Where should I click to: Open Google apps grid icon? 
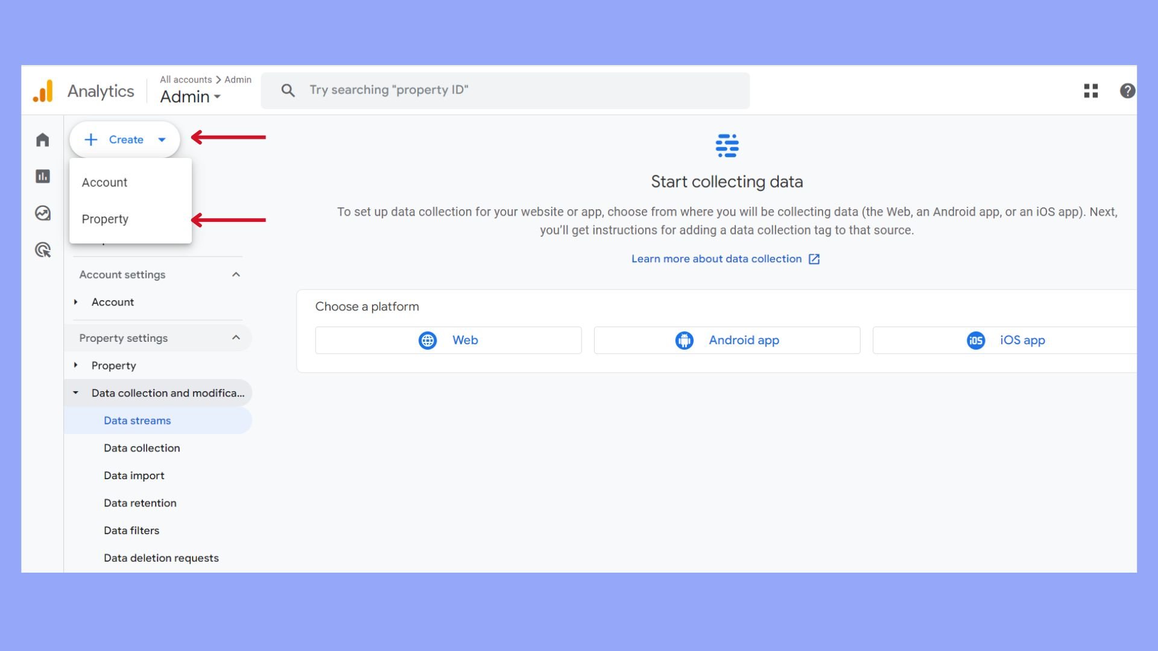point(1090,91)
